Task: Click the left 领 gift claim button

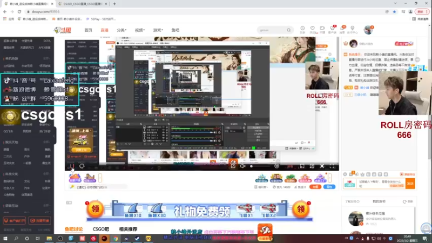Action: 95,209
